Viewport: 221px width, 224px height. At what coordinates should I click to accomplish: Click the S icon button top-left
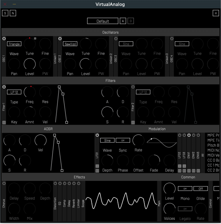pos(5,13)
